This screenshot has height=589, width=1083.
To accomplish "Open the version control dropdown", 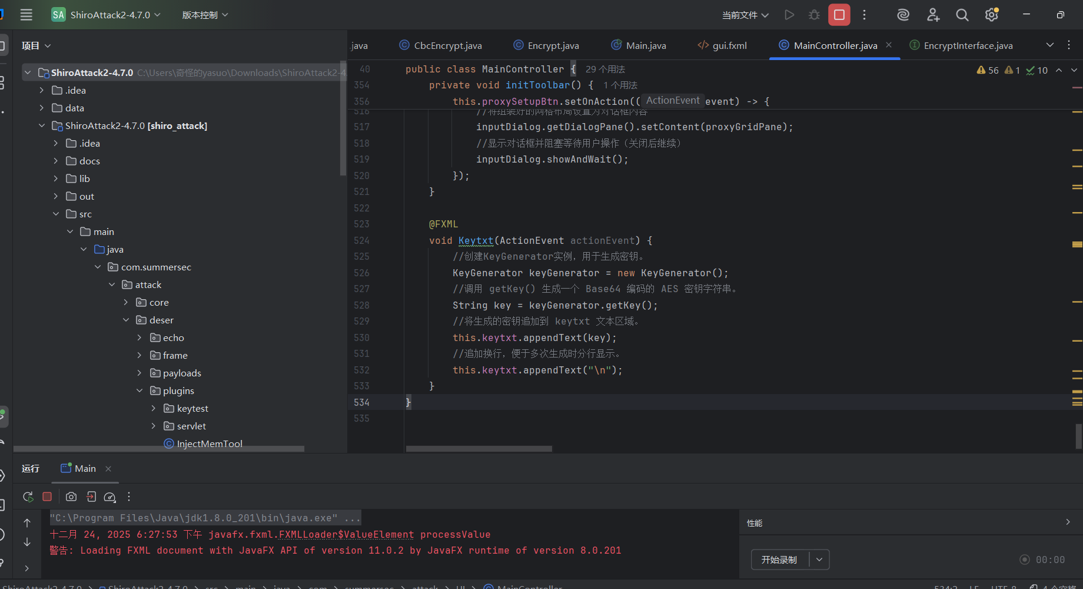I will (205, 15).
